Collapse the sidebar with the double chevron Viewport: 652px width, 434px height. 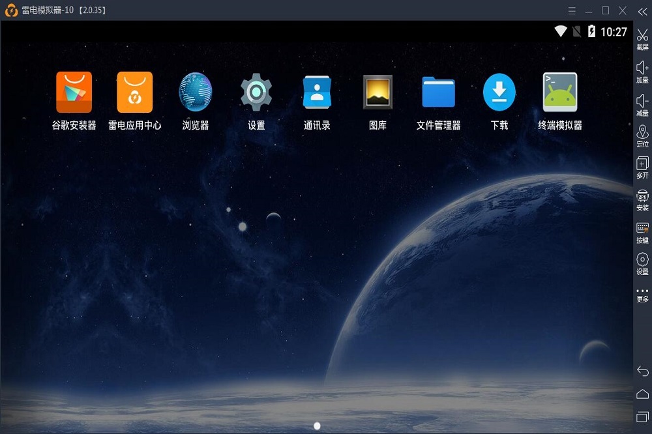point(642,11)
